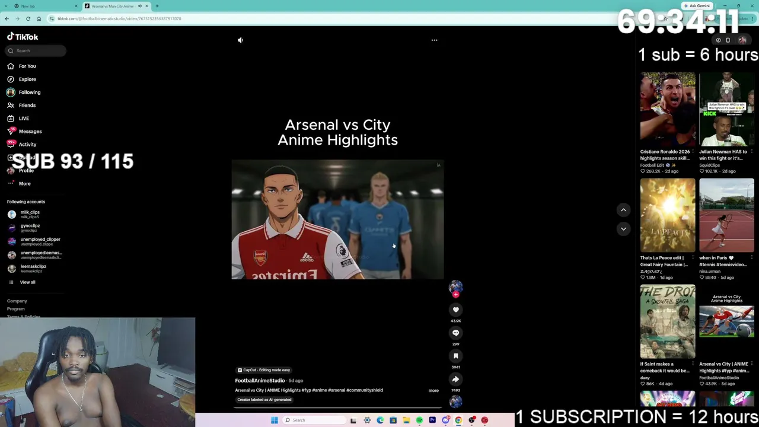Open Google Chrome from the taskbar
Viewport: 759px width, 427px height.
point(458,420)
